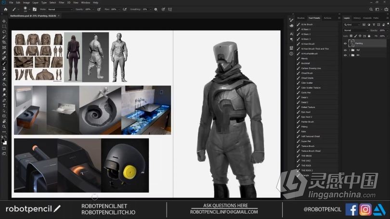Select the Lasso tool
Viewport: 390px width, 219px height.
4,32
